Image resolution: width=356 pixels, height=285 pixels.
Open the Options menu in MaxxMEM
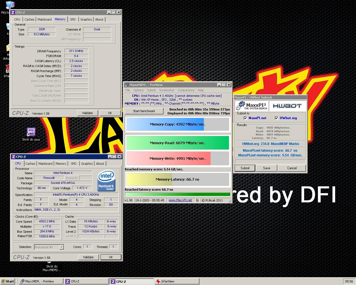138,90
